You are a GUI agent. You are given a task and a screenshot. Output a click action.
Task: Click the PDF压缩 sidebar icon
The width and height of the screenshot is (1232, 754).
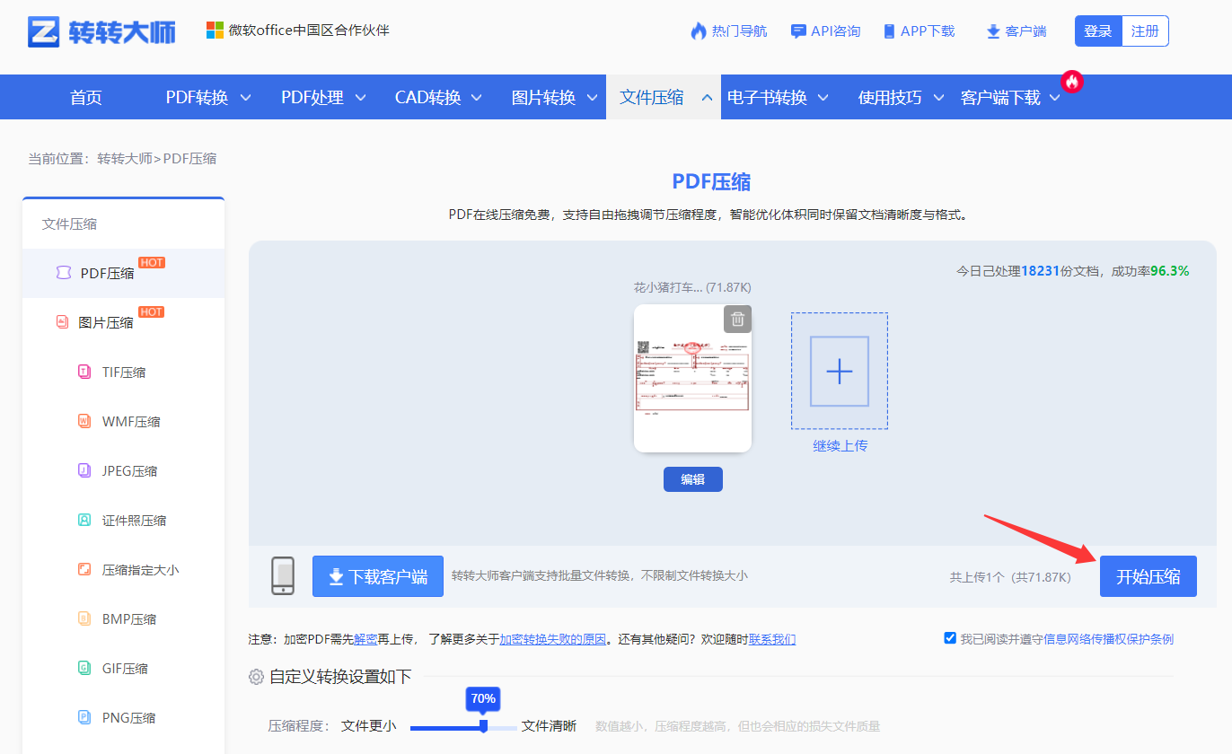tap(63, 273)
